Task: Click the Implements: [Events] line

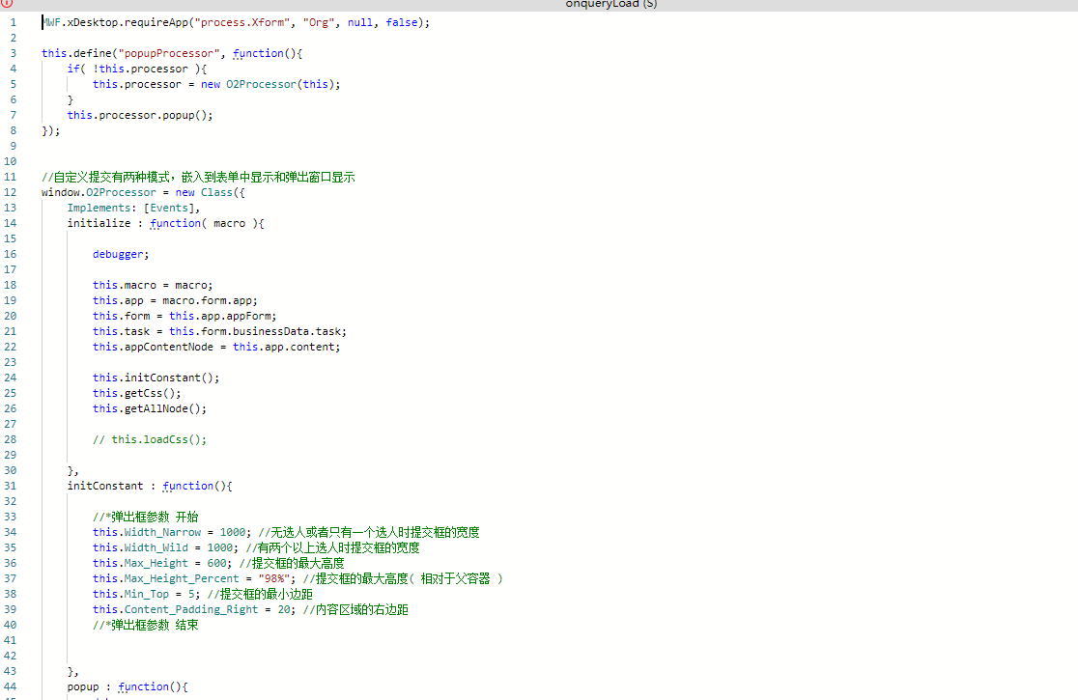Action: [133, 208]
